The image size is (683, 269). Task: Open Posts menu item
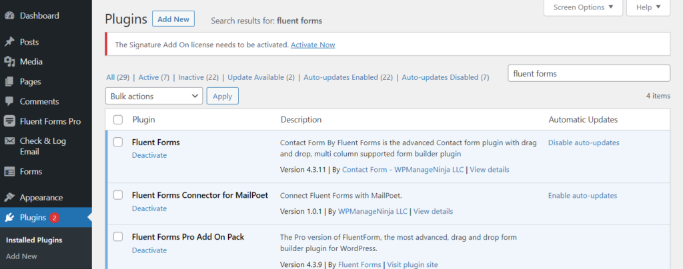(x=29, y=42)
